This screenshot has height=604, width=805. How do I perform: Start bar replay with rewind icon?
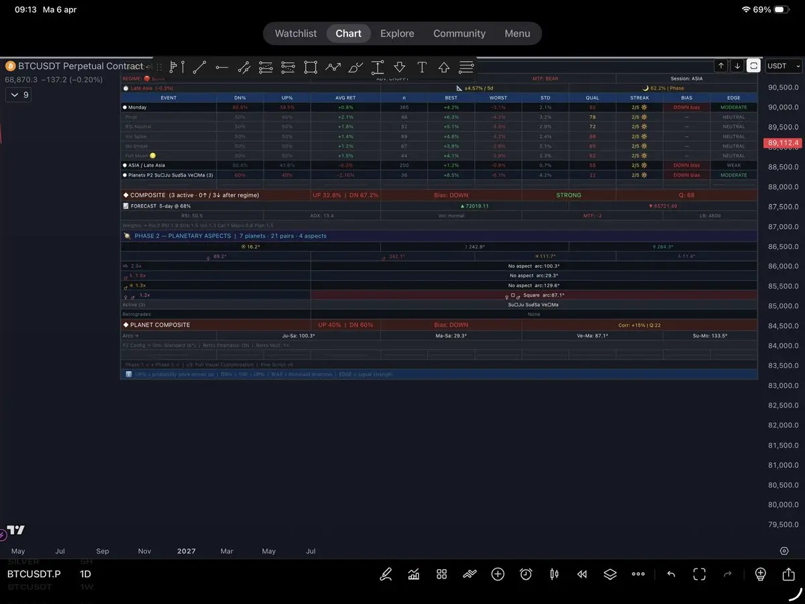582,574
